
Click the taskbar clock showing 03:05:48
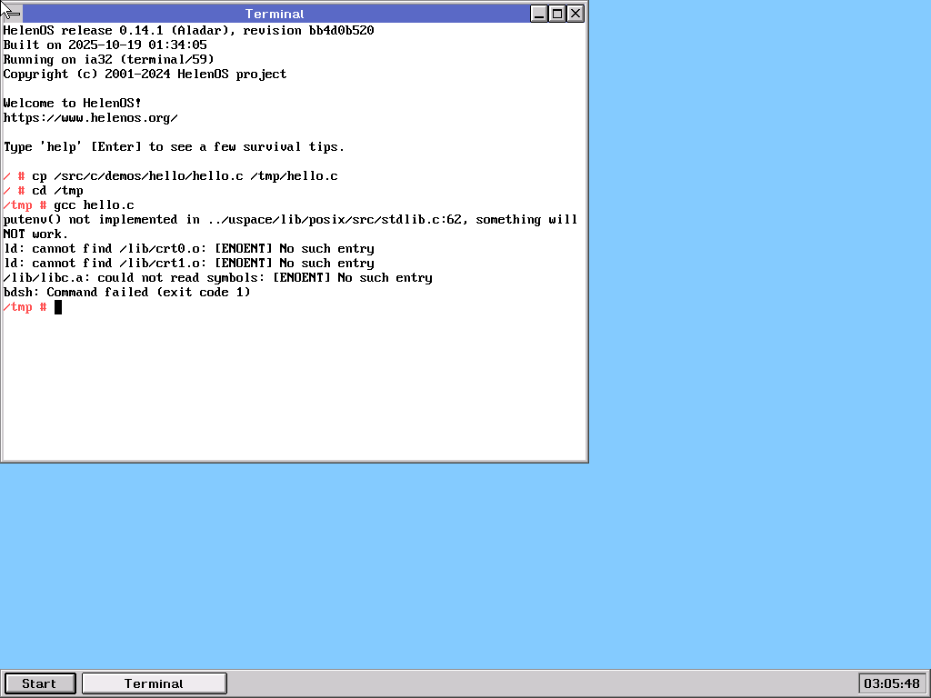point(891,683)
